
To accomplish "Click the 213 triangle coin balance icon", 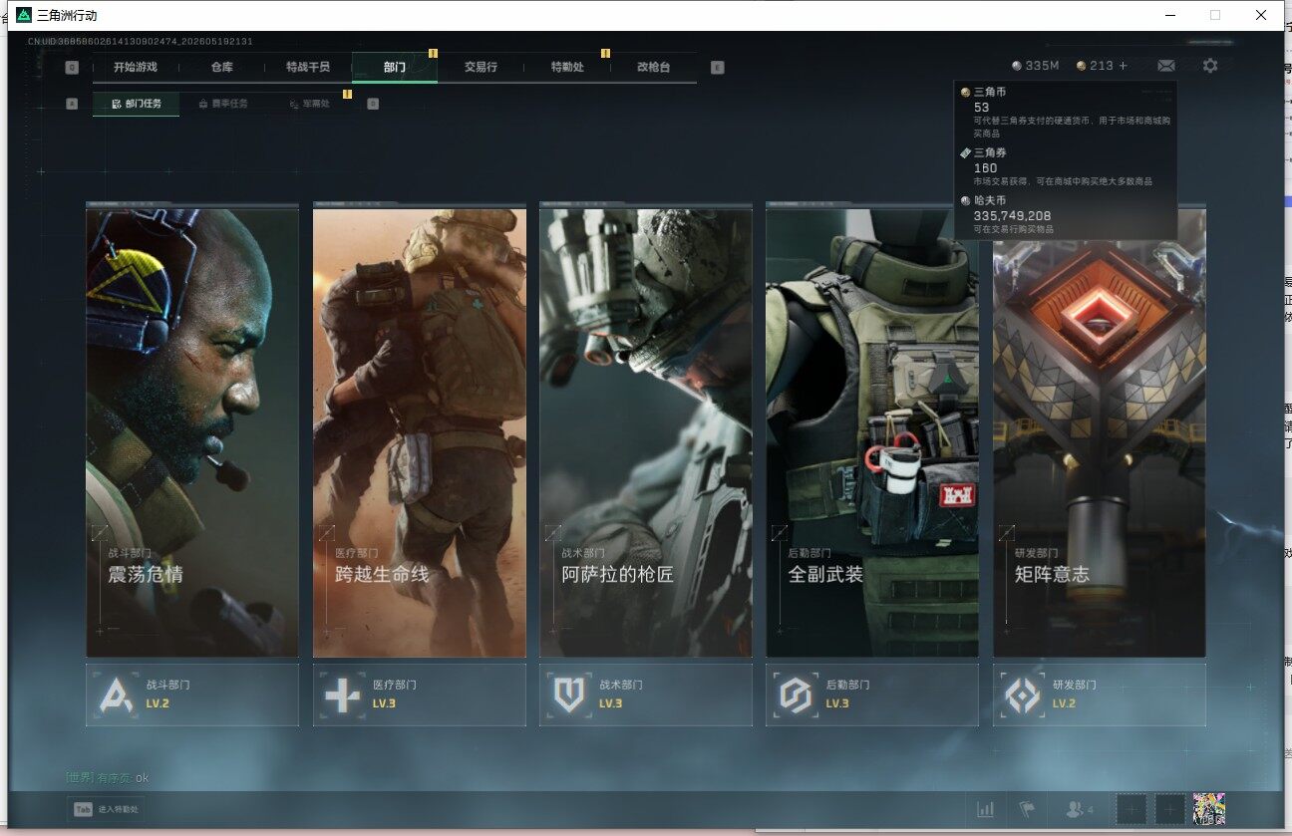I will (x=1082, y=66).
